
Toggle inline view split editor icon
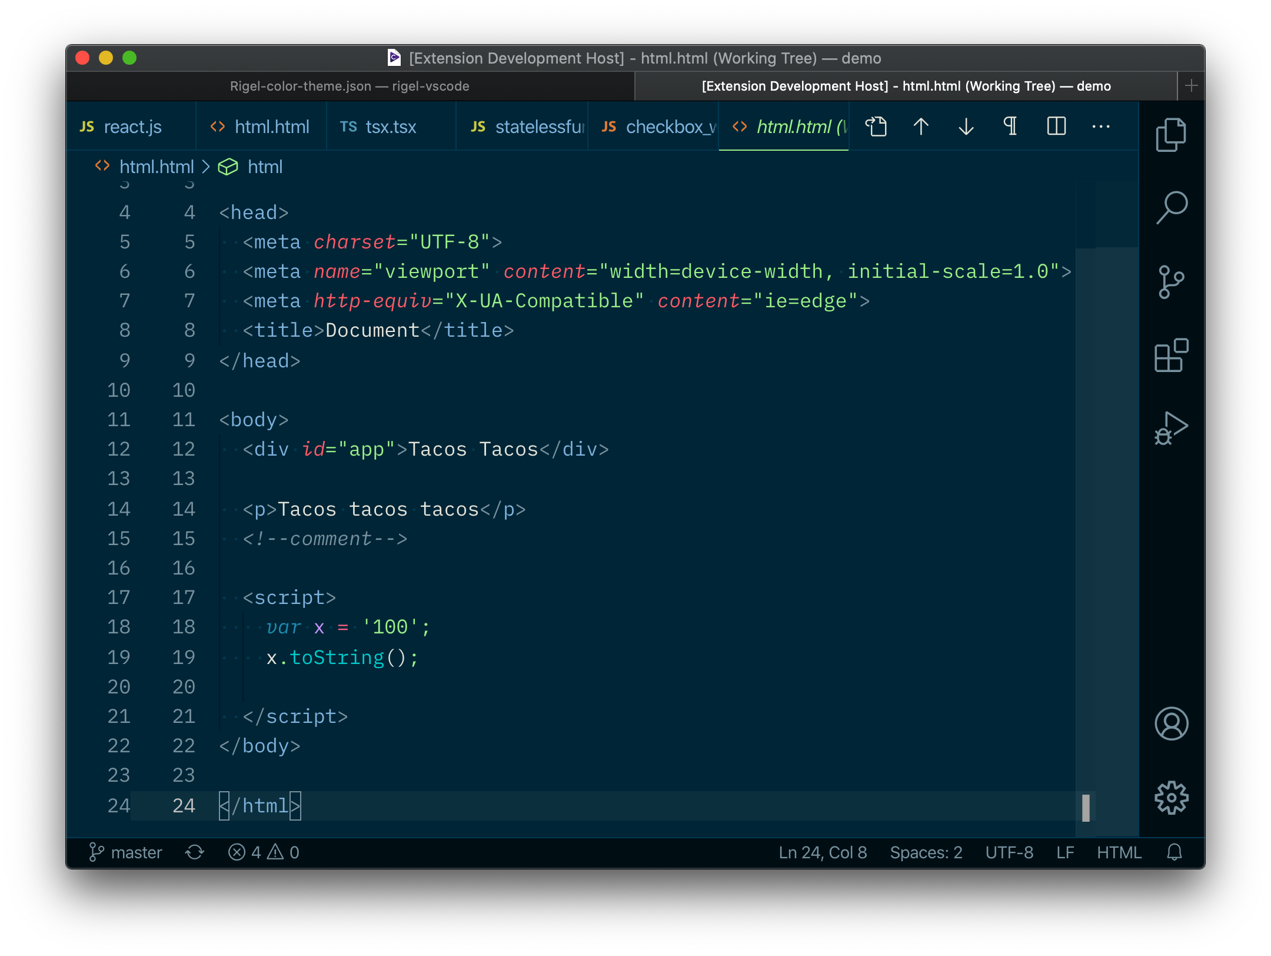point(1056,127)
